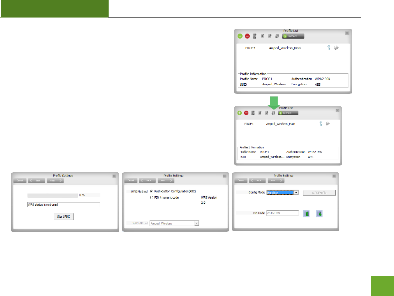Click Export profile icon in upper Profile List
Image resolution: width=394 pixels, height=296 pixels.
pos(270,36)
